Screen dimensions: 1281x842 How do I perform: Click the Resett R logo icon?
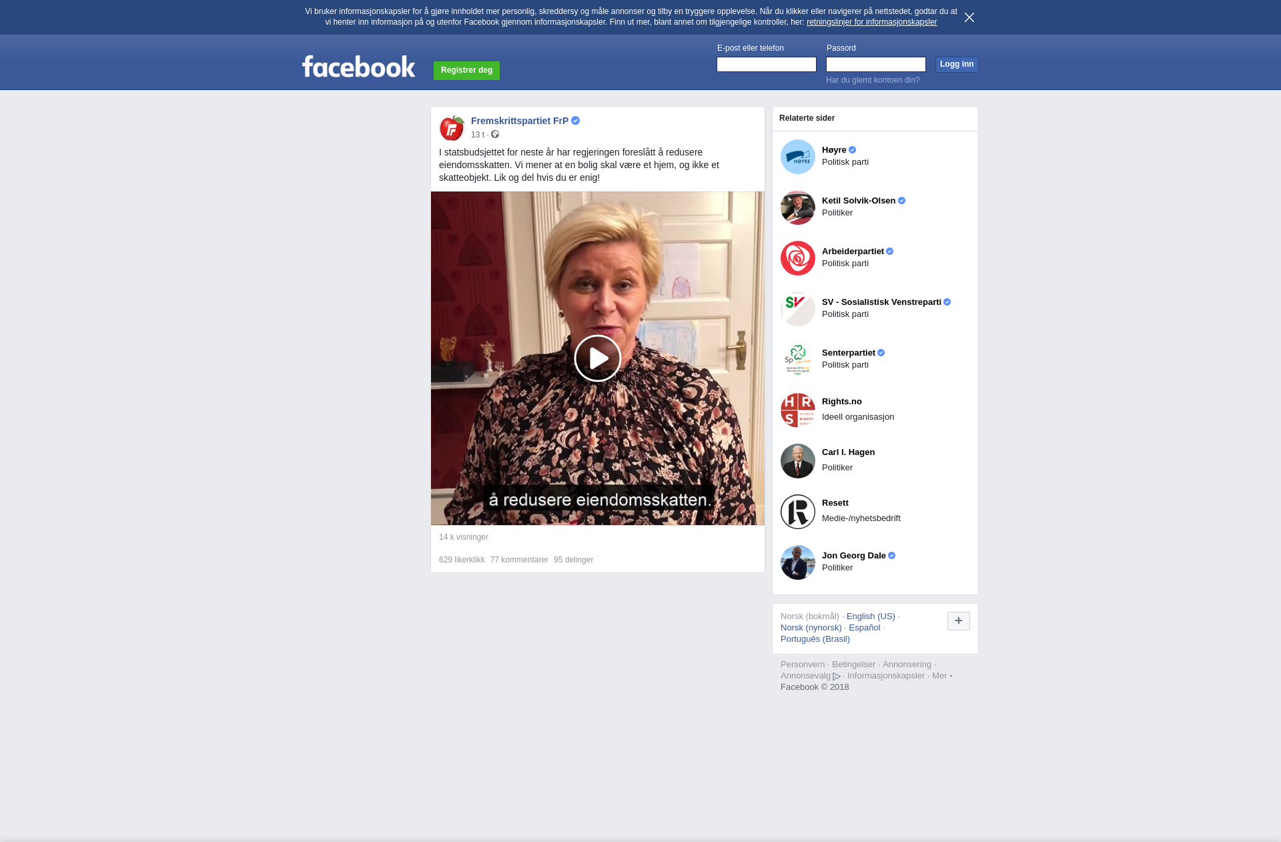[798, 512]
